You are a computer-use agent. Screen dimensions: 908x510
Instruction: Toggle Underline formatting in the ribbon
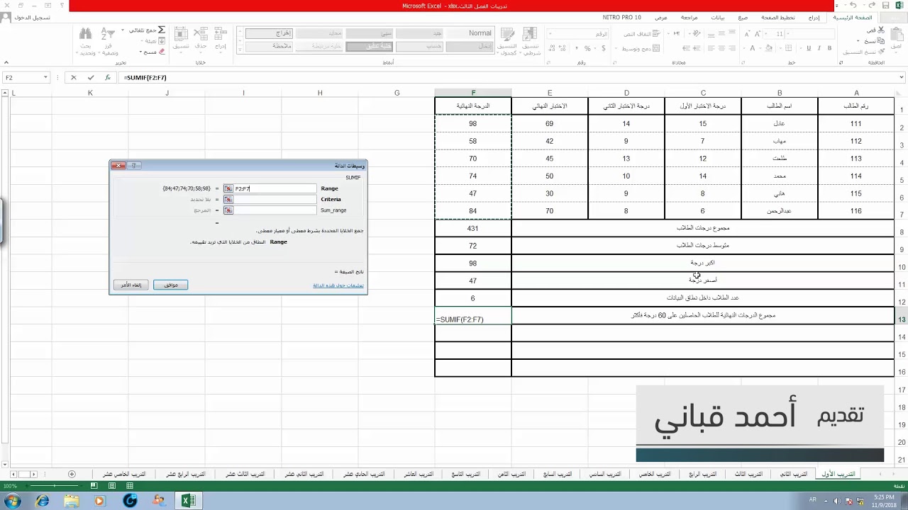809,48
